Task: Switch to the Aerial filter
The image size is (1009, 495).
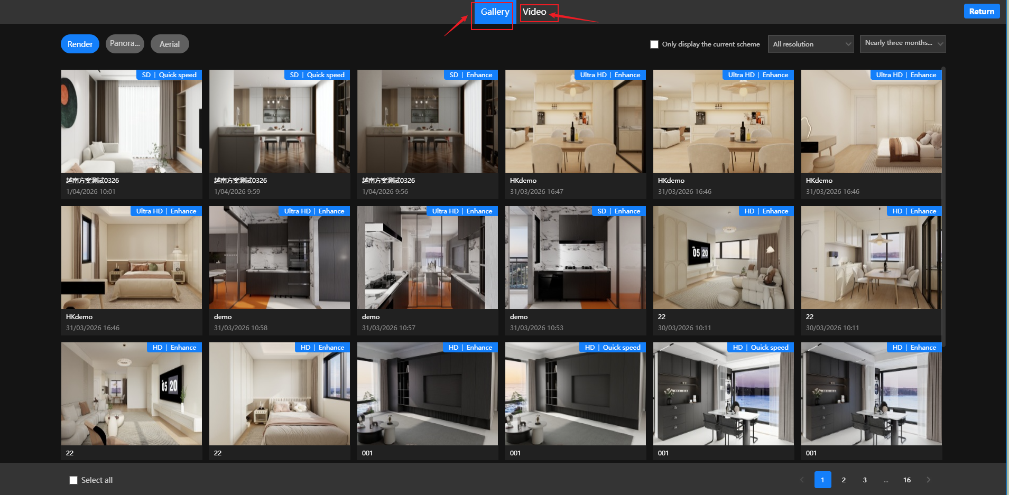Action: click(170, 44)
